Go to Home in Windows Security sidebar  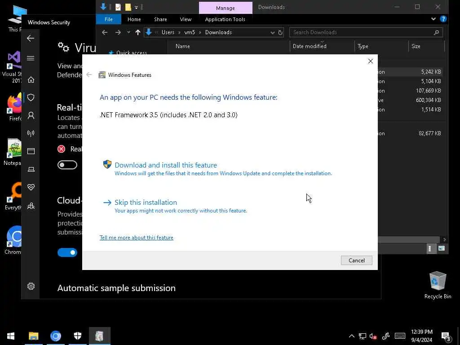tap(31, 80)
